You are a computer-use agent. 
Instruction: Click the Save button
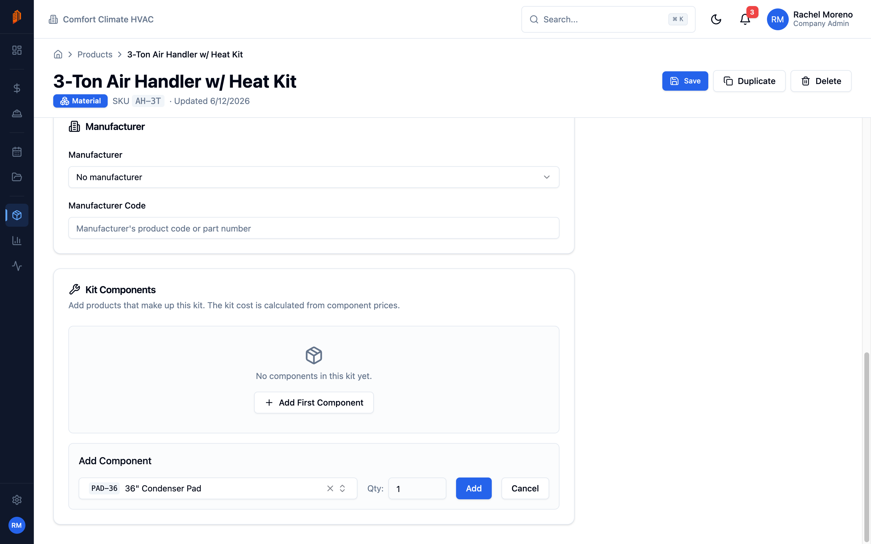click(x=685, y=81)
